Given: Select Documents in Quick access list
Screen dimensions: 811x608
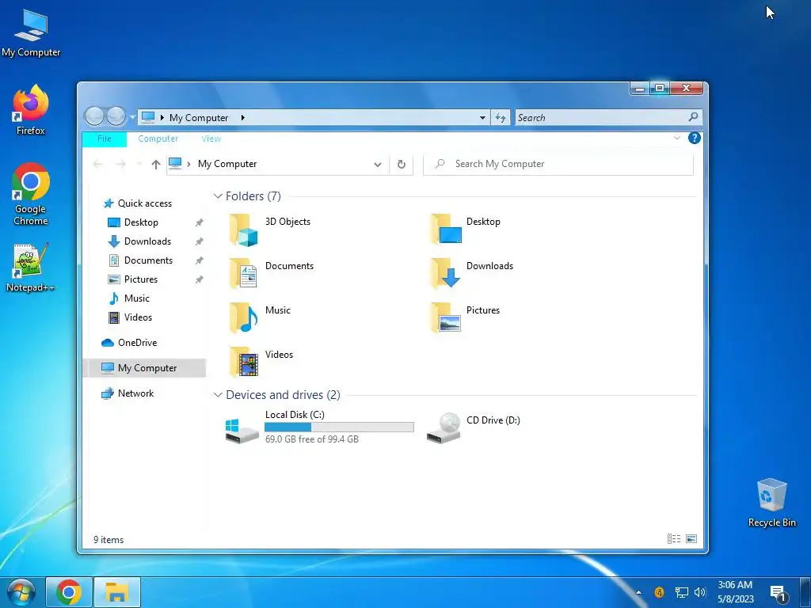Looking at the screenshot, I should coord(139,260).
